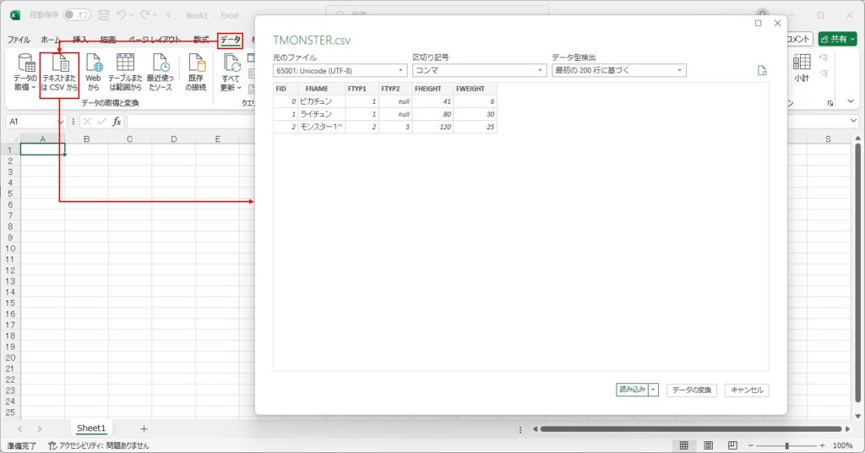The width and height of the screenshot is (865, 453).
Task: Expand the データ型検出 dropdown
Action: [618, 70]
